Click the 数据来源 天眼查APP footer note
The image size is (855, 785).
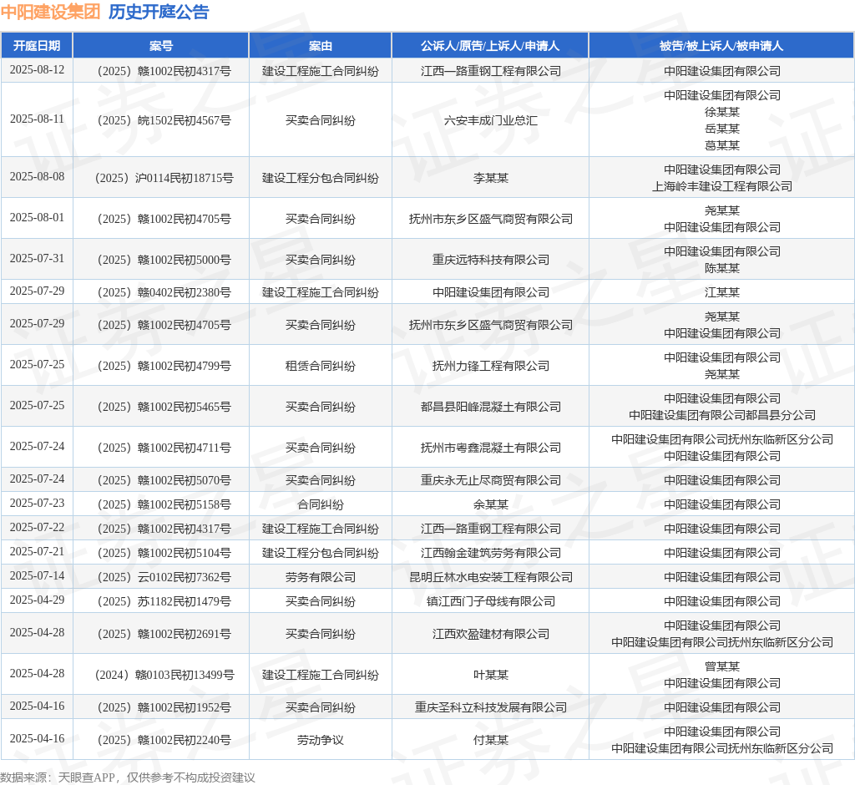[128, 777]
